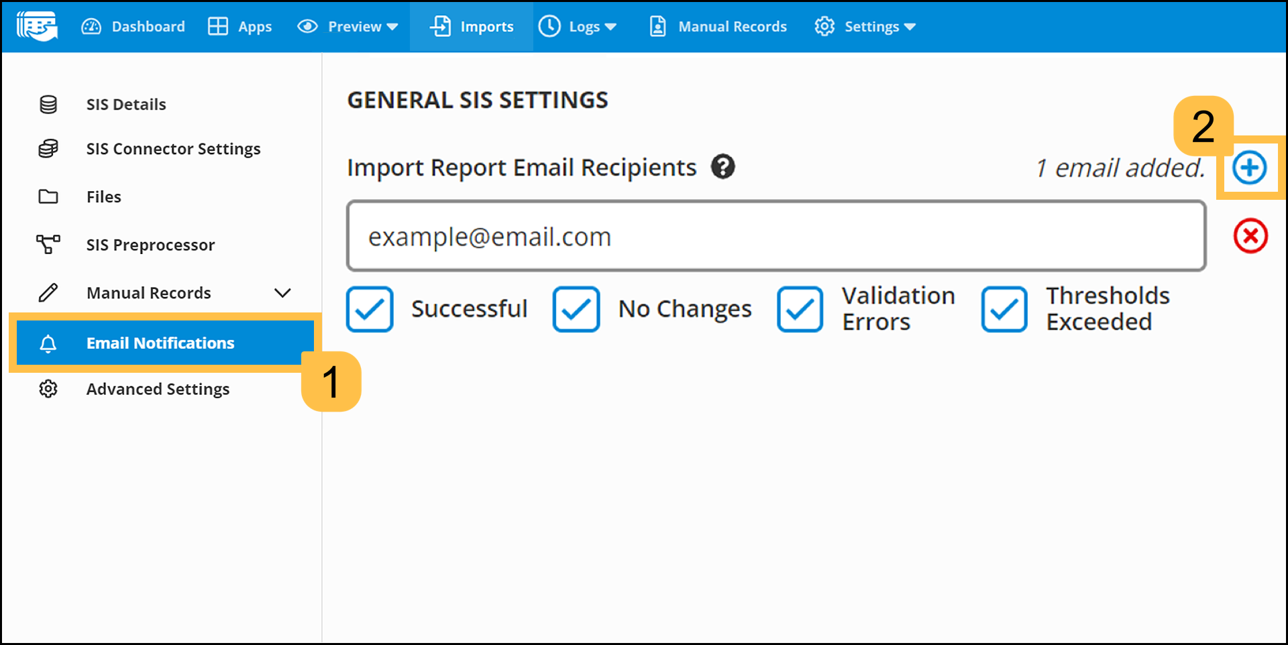The height and width of the screenshot is (645, 1288).
Task: Click the help icon next to Import Report
Action: point(723,167)
